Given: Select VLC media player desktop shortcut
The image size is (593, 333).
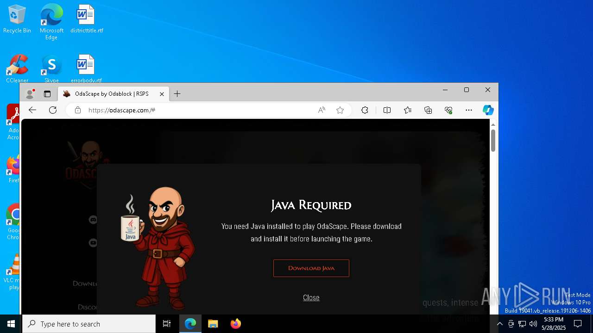Looking at the screenshot, I should [x=13, y=272].
